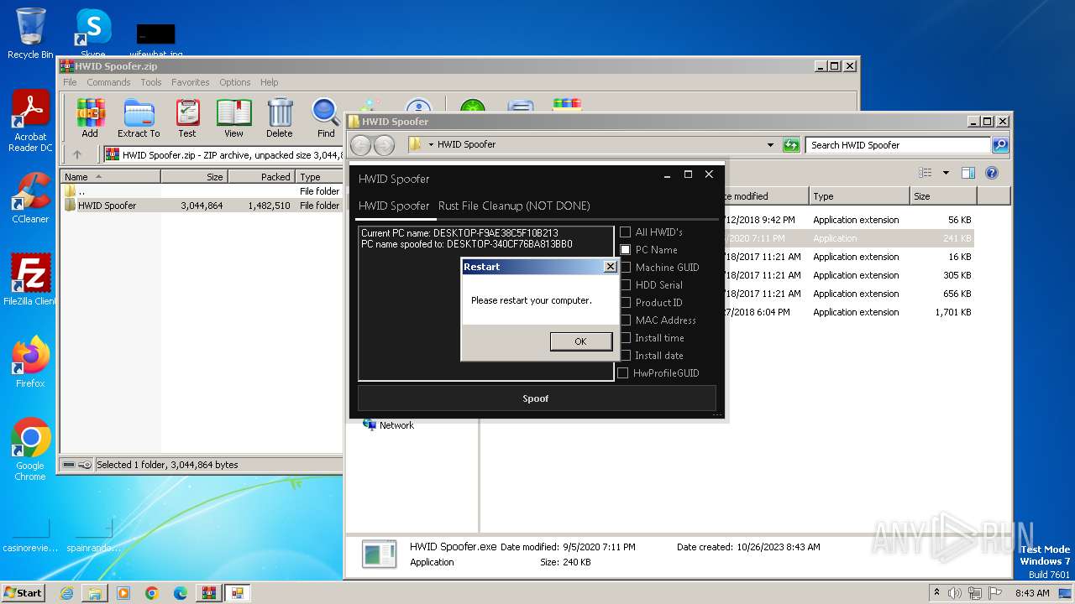Uncheck the PC Name checkbox
1075x604 pixels.
coord(625,250)
